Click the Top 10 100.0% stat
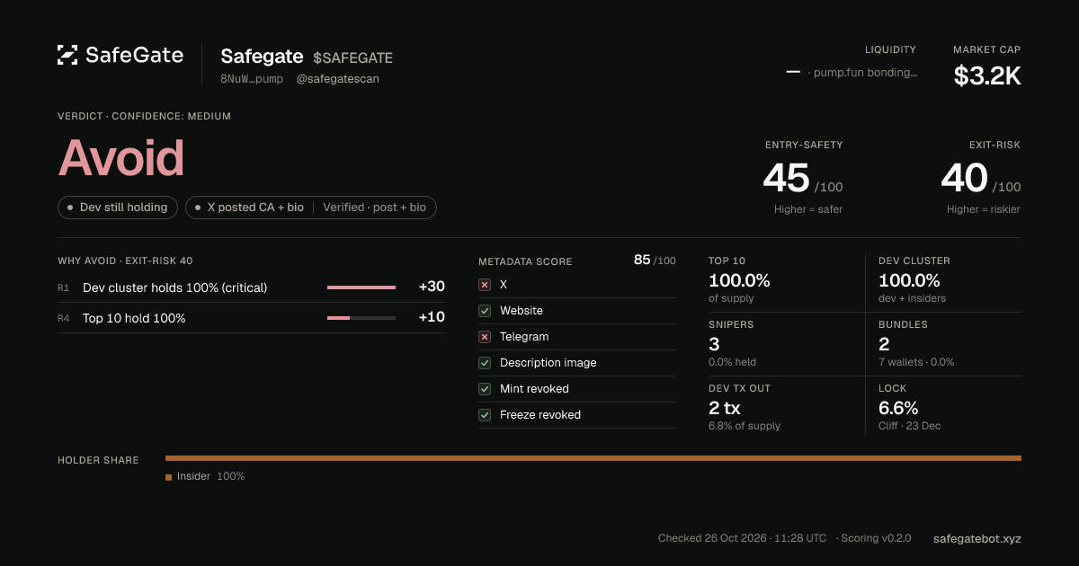Viewport: 1079px width, 566px height. tap(739, 280)
